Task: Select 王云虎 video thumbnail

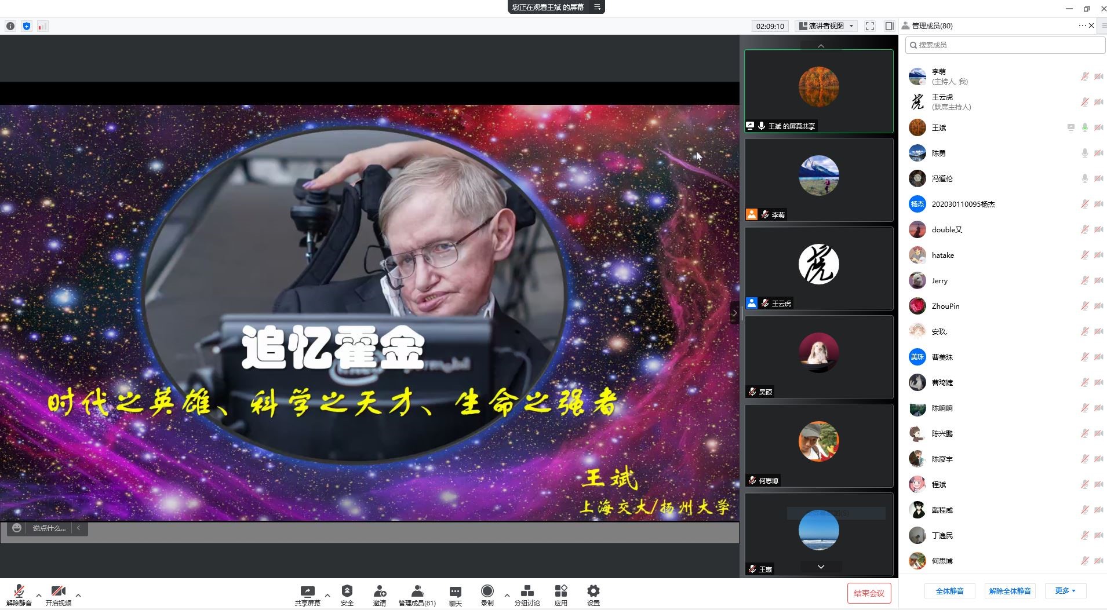Action: [818, 268]
